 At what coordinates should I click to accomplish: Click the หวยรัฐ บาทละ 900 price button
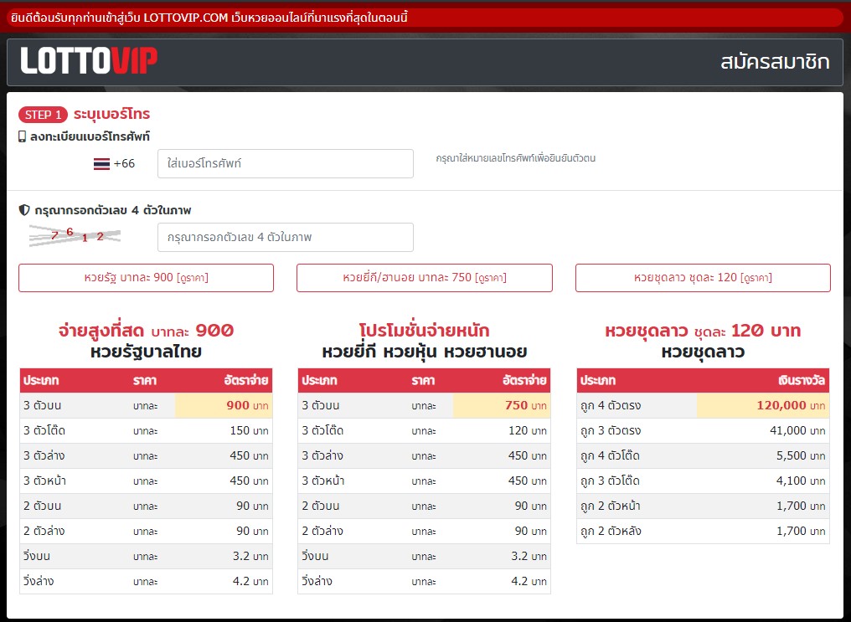pos(144,278)
